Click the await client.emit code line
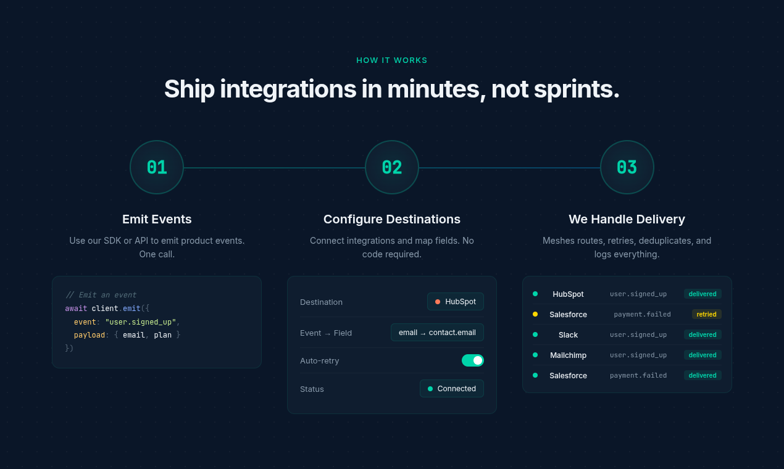Image resolution: width=784 pixels, height=469 pixels. (x=107, y=308)
